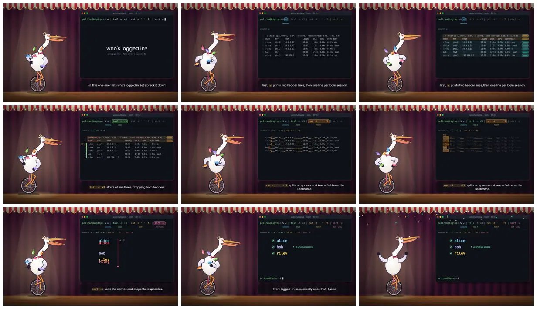Click the single "bob" name in the sort -u frame
The image size is (537, 309).
(x=102, y=253)
